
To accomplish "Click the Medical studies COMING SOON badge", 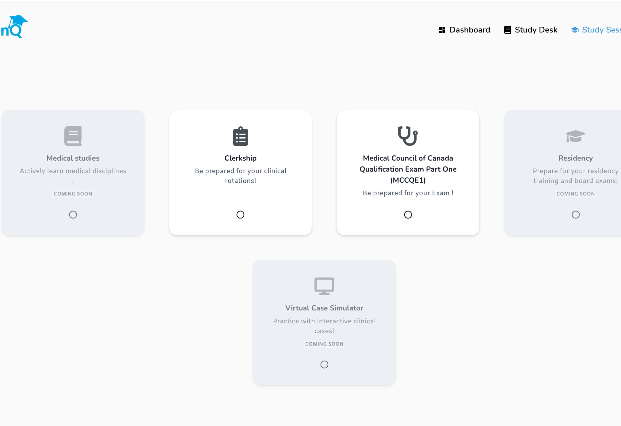I will coord(73,194).
